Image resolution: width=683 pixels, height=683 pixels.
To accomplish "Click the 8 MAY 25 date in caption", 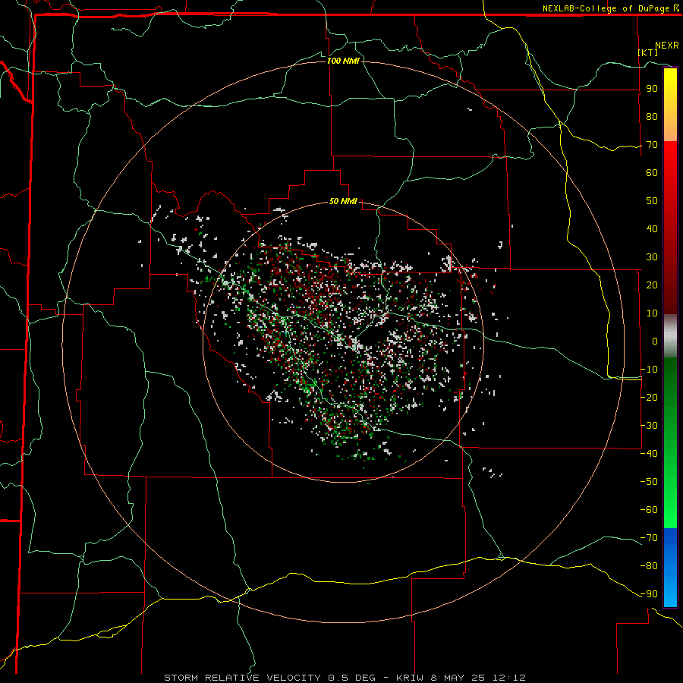I will [x=458, y=678].
